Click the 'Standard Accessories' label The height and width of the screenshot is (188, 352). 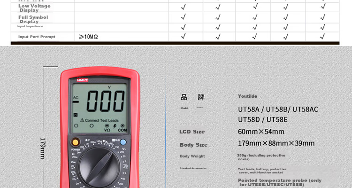tap(193, 168)
